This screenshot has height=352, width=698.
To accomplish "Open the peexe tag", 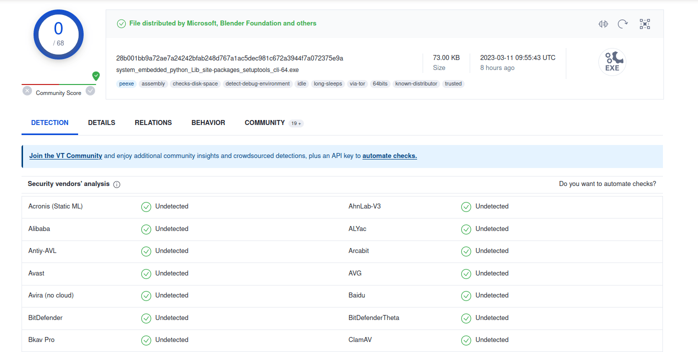I will 126,83.
